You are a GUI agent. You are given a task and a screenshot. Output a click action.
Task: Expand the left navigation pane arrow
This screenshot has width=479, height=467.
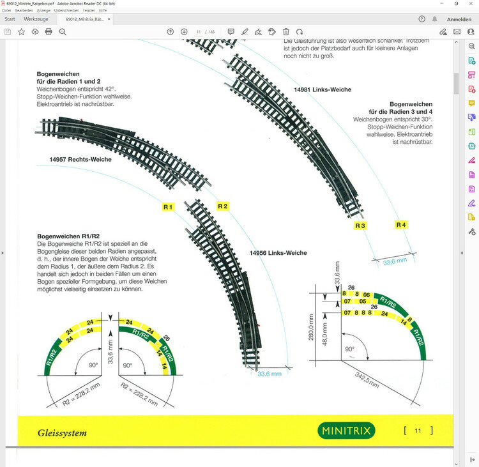pyautogui.click(x=3, y=253)
